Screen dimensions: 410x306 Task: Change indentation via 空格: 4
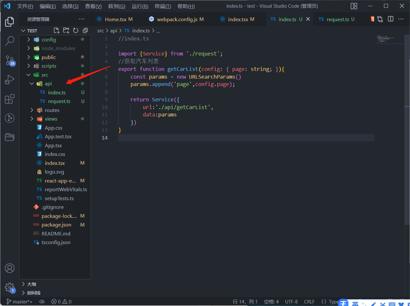pos(271,302)
